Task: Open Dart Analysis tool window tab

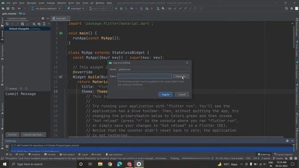Action: (x=67, y=154)
